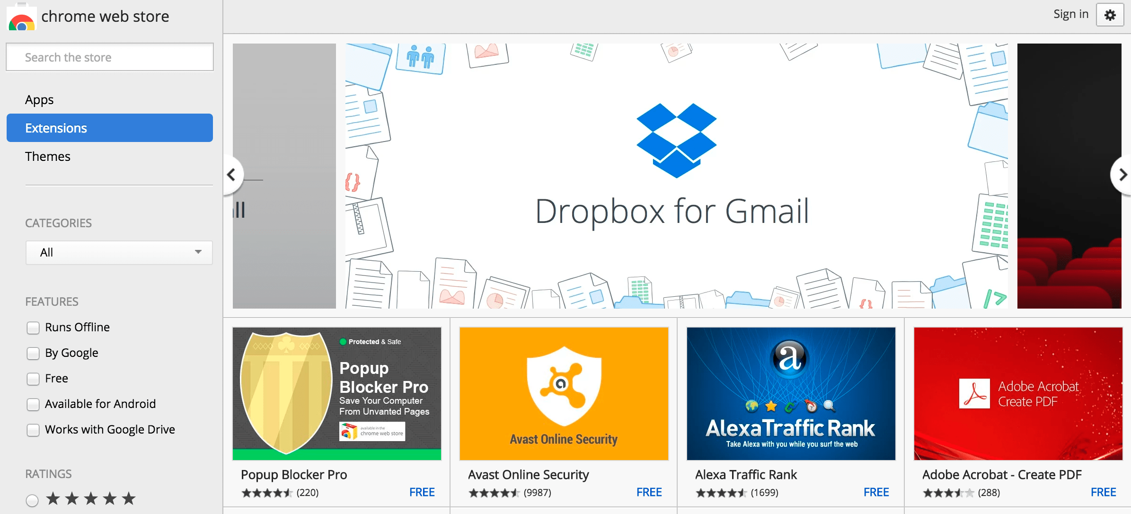The image size is (1131, 514).
Task: Select the Extensions tab in sidebar
Action: tap(111, 128)
